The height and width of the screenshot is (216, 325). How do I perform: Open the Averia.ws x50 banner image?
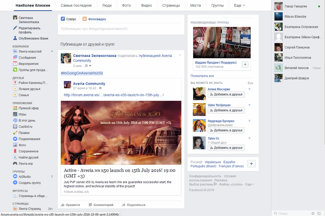[121, 132]
